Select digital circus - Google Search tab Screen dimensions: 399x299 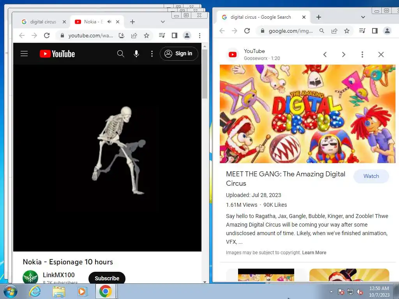coord(261,17)
